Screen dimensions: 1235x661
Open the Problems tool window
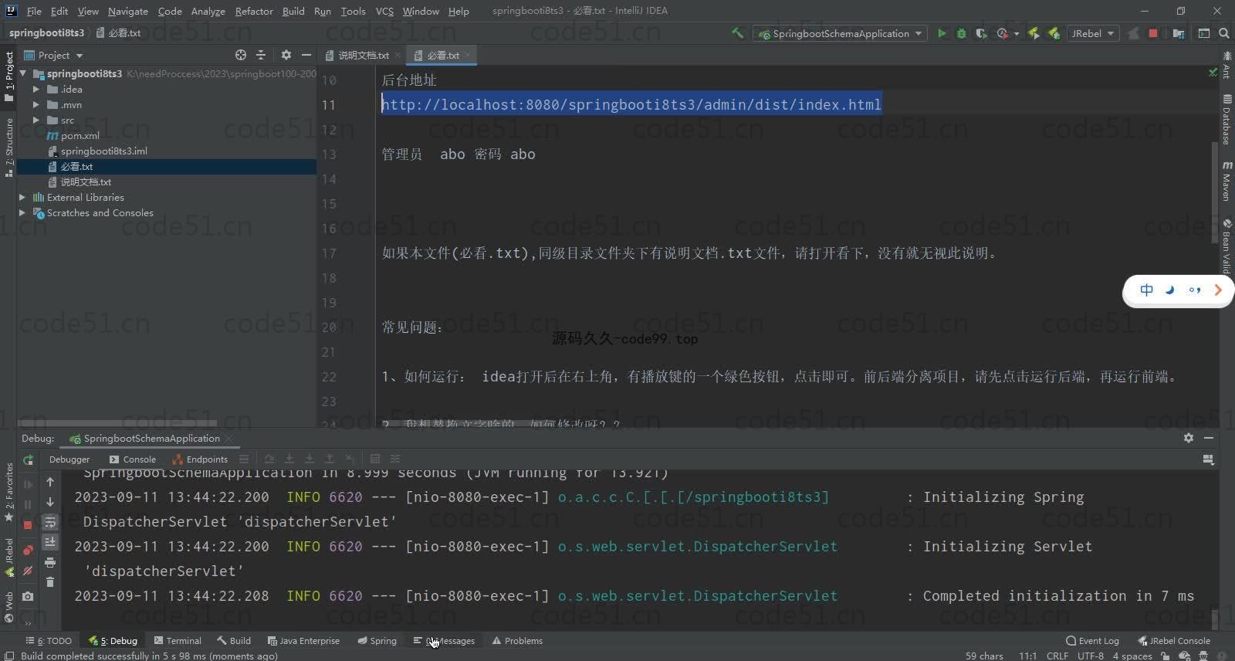click(517, 640)
